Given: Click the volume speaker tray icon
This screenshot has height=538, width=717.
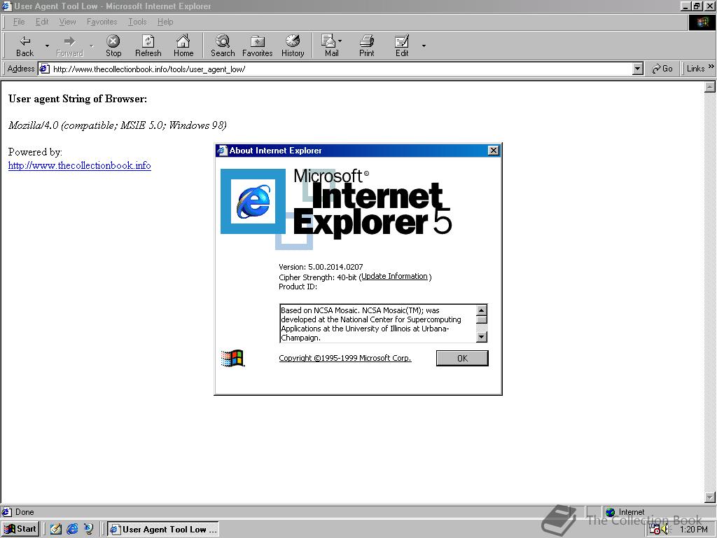Looking at the screenshot, I should [x=665, y=530].
